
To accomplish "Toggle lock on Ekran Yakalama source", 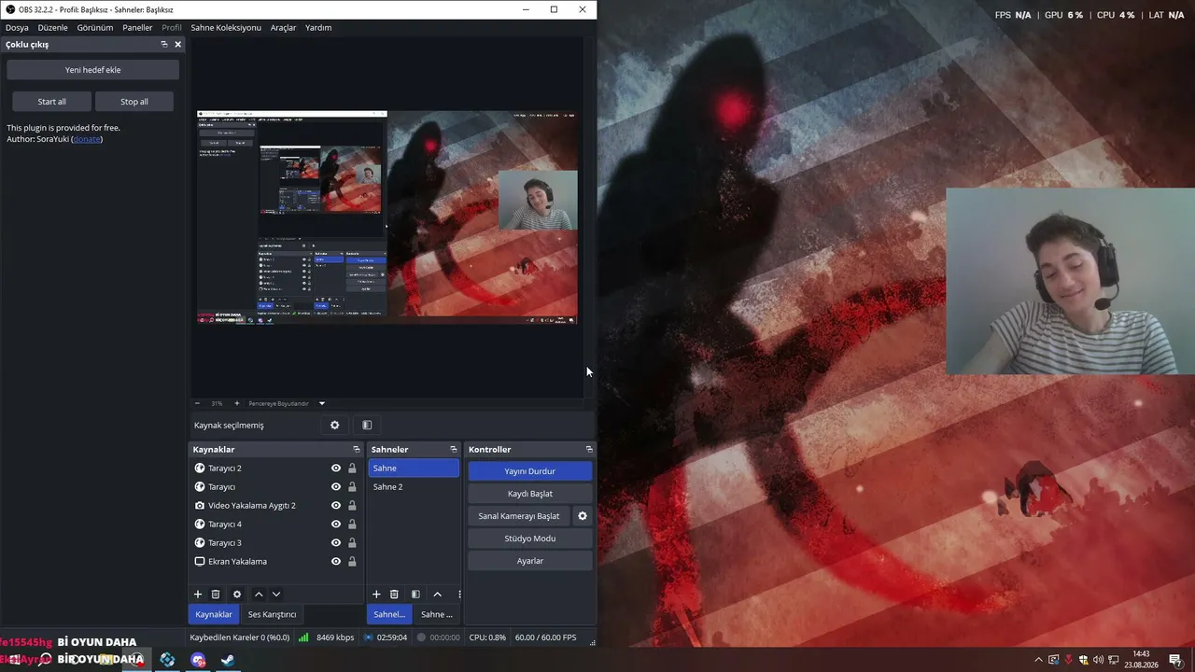I will (x=352, y=562).
